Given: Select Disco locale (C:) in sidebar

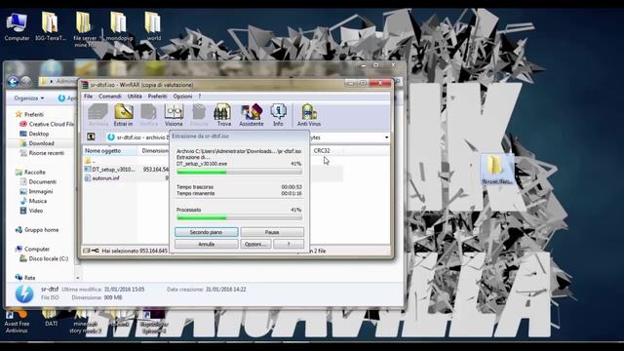Looking at the screenshot, I should 44,258.
